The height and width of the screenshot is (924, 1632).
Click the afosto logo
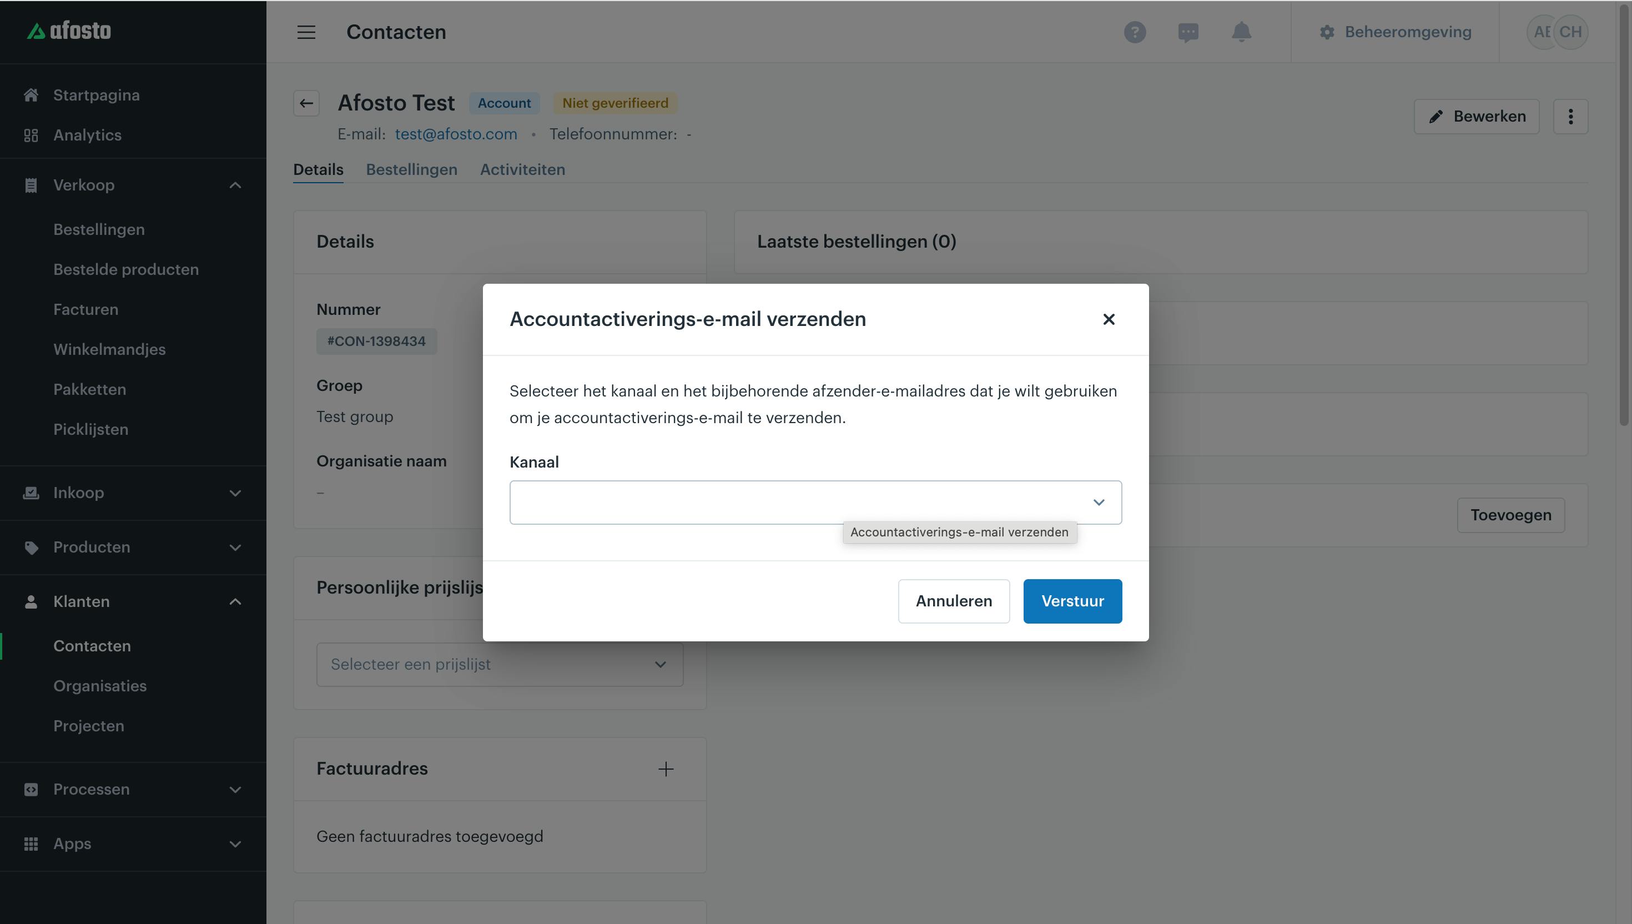tap(68, 31)
